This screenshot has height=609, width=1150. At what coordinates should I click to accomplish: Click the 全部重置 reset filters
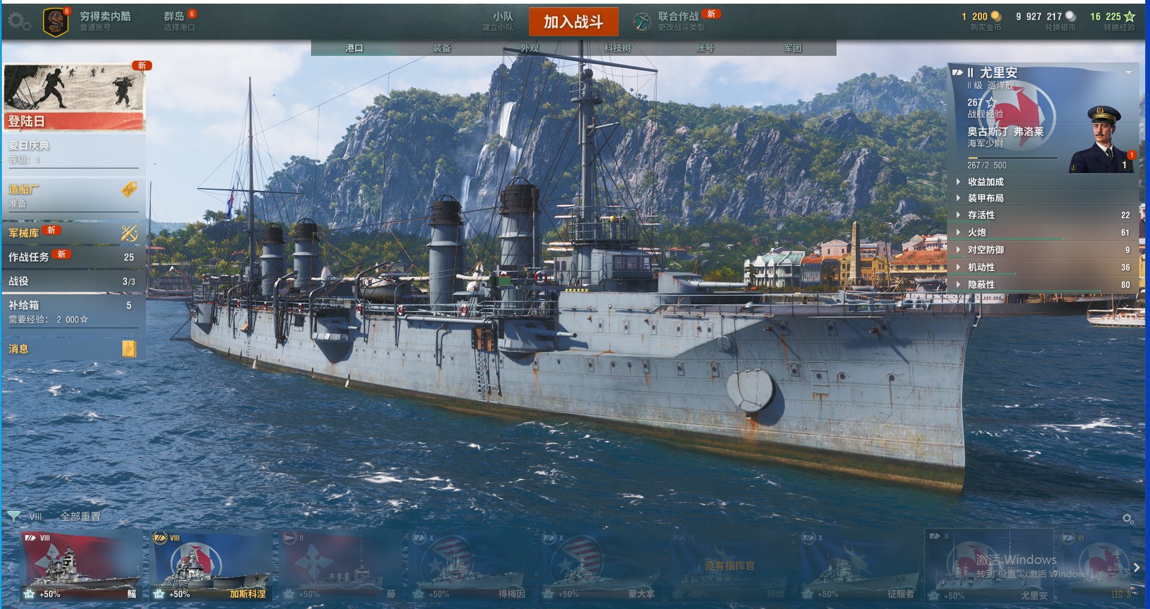pos(80,517)
